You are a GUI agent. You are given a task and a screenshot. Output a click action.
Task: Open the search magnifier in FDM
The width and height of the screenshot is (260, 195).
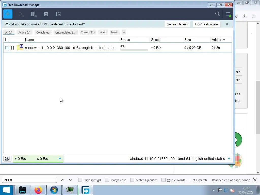[x=218, y=14]
